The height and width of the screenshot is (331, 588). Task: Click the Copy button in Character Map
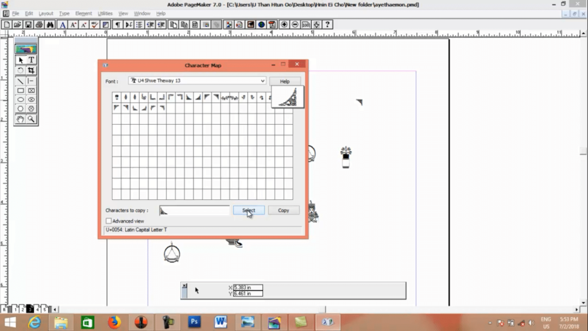point(284,210)
